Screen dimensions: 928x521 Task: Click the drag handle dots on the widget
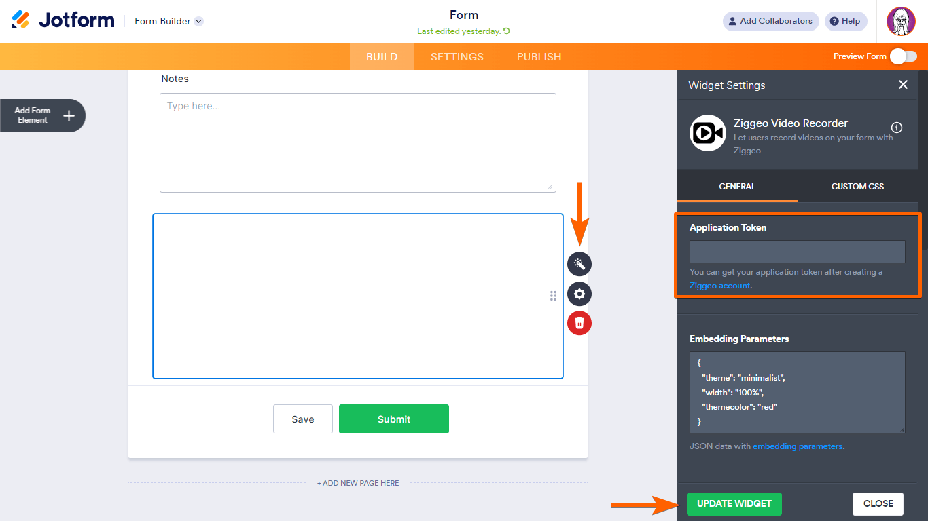(554, 296)
